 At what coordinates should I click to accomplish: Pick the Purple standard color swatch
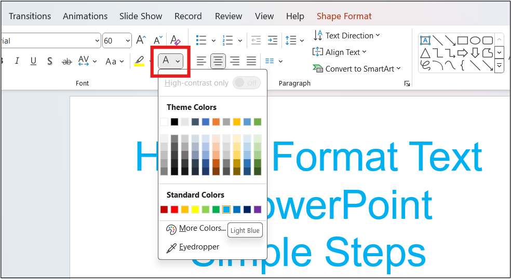[258, 210]
